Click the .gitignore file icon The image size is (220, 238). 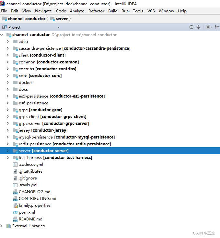pos(15,178)
